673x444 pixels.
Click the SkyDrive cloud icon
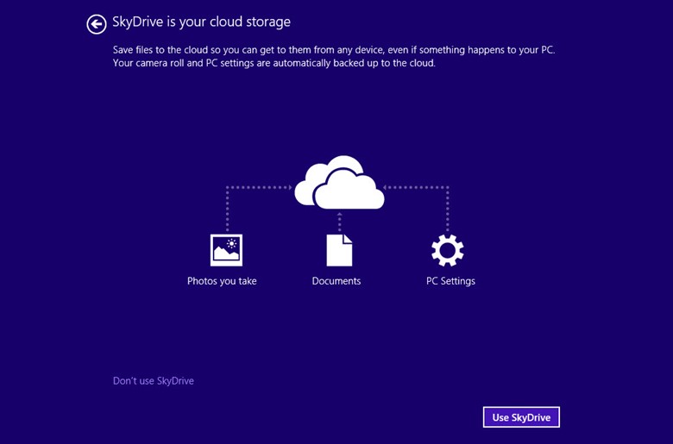pyautogui.click(x=339, y=182)
